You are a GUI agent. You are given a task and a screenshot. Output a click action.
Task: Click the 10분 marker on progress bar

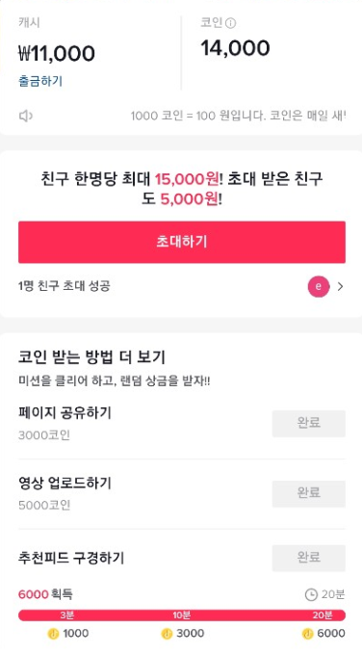181,615
